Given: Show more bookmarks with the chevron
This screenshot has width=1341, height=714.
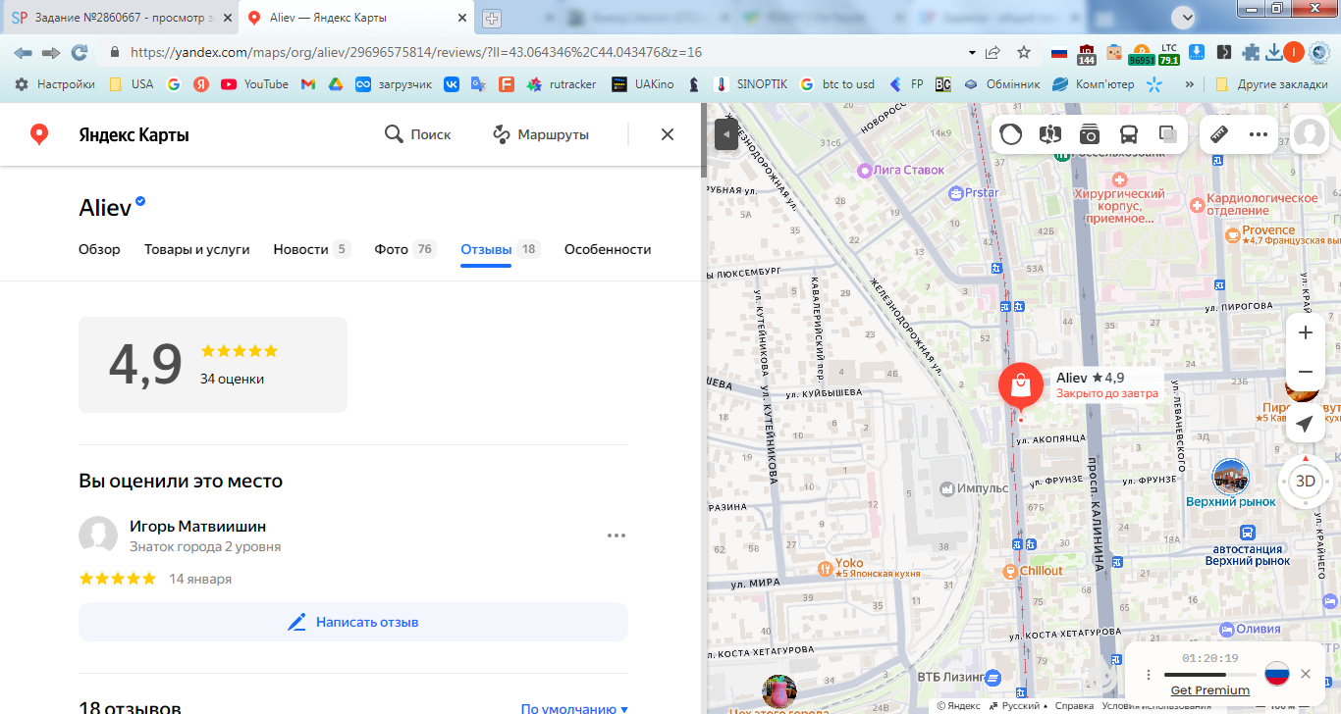Looking at the screenshot, I should [x=1190, y=84].
